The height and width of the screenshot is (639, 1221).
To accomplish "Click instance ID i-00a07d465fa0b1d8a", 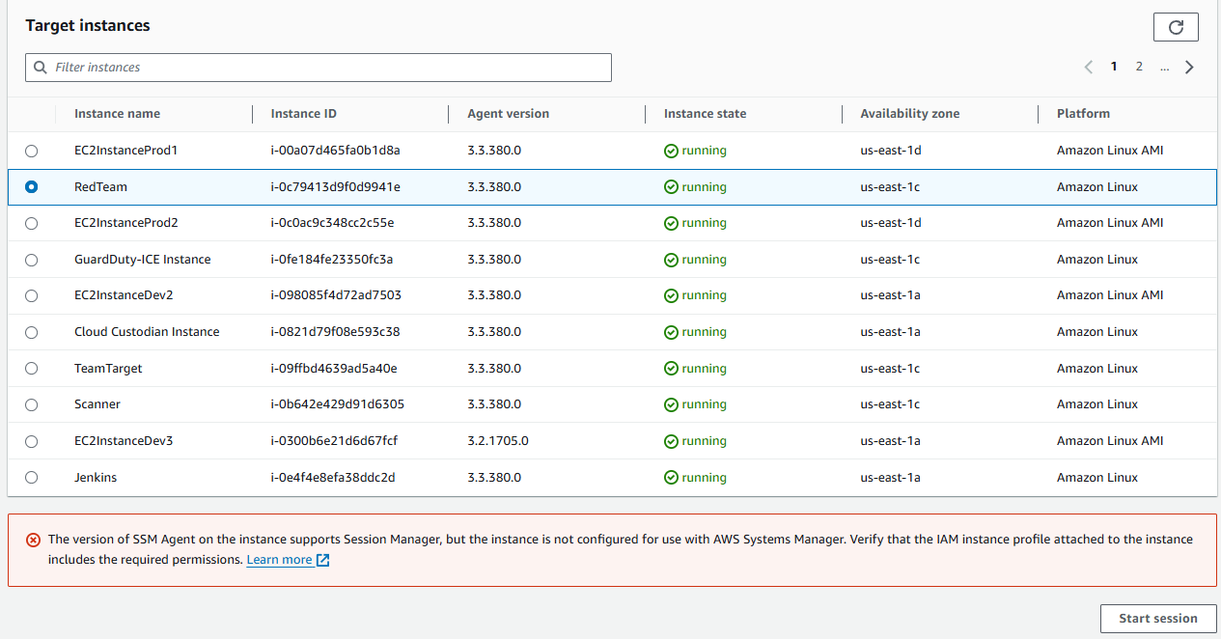I will [335, 151].
